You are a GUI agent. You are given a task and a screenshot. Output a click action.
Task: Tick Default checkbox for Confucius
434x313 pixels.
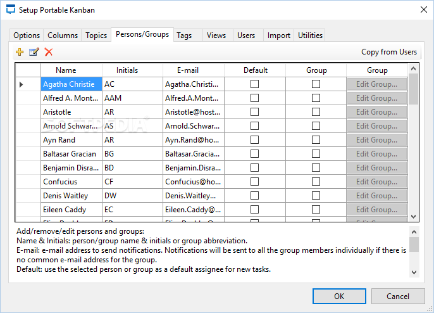[254, 182]
